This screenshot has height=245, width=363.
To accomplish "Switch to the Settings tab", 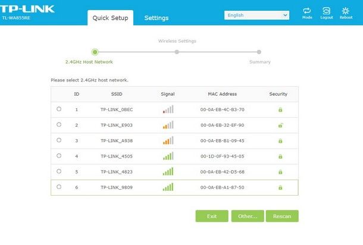I will tap(157, 18).
